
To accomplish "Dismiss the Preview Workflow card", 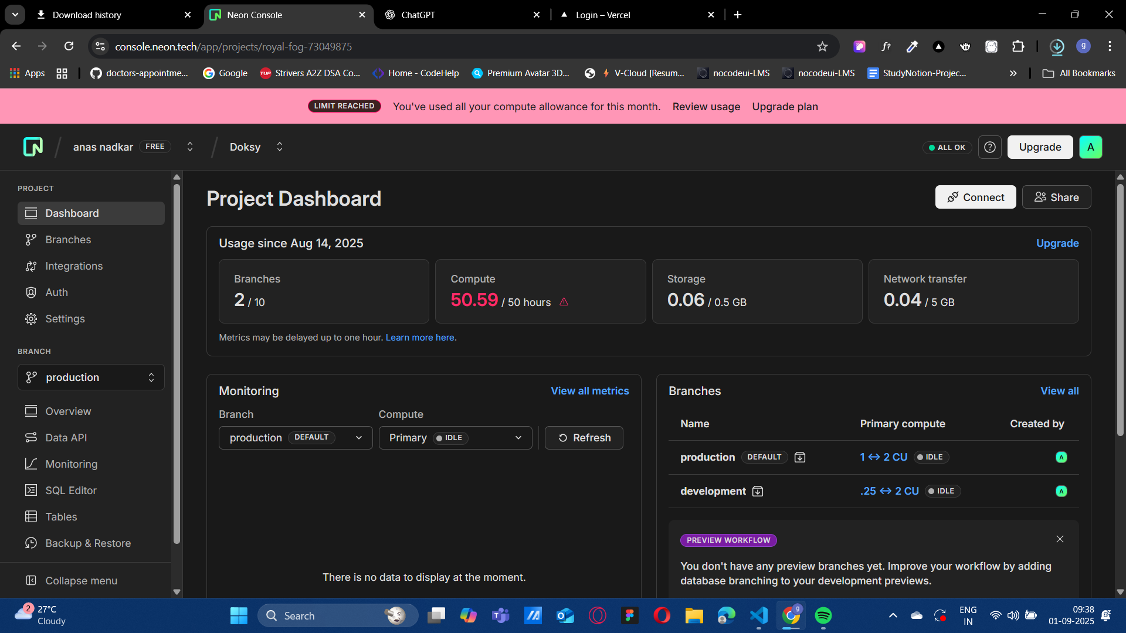I will pyautogui.click(x=1060, y=539).
